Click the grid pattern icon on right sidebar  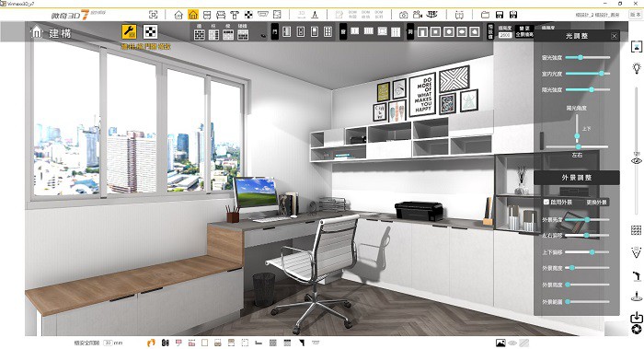[637, 230]
